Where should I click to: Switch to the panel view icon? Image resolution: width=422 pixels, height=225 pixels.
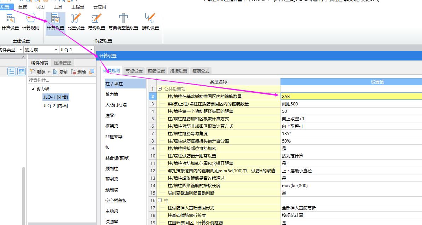(22, 71)
